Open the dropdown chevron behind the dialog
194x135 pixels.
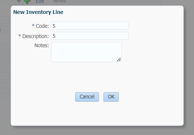(19, 1)
